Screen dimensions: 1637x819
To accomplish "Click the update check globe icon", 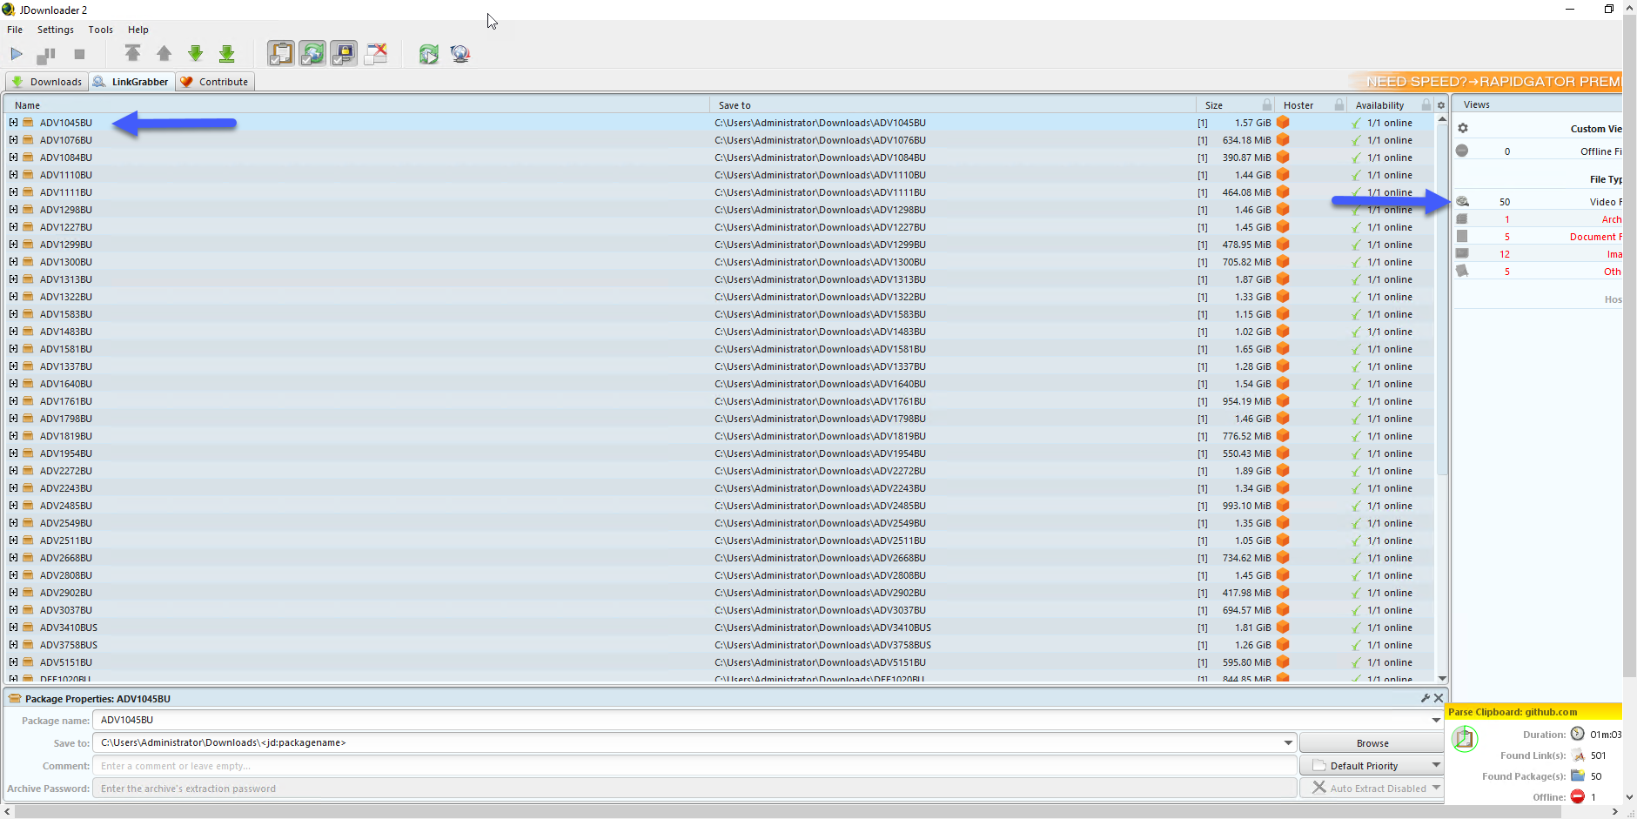I will tap(460, 54).
